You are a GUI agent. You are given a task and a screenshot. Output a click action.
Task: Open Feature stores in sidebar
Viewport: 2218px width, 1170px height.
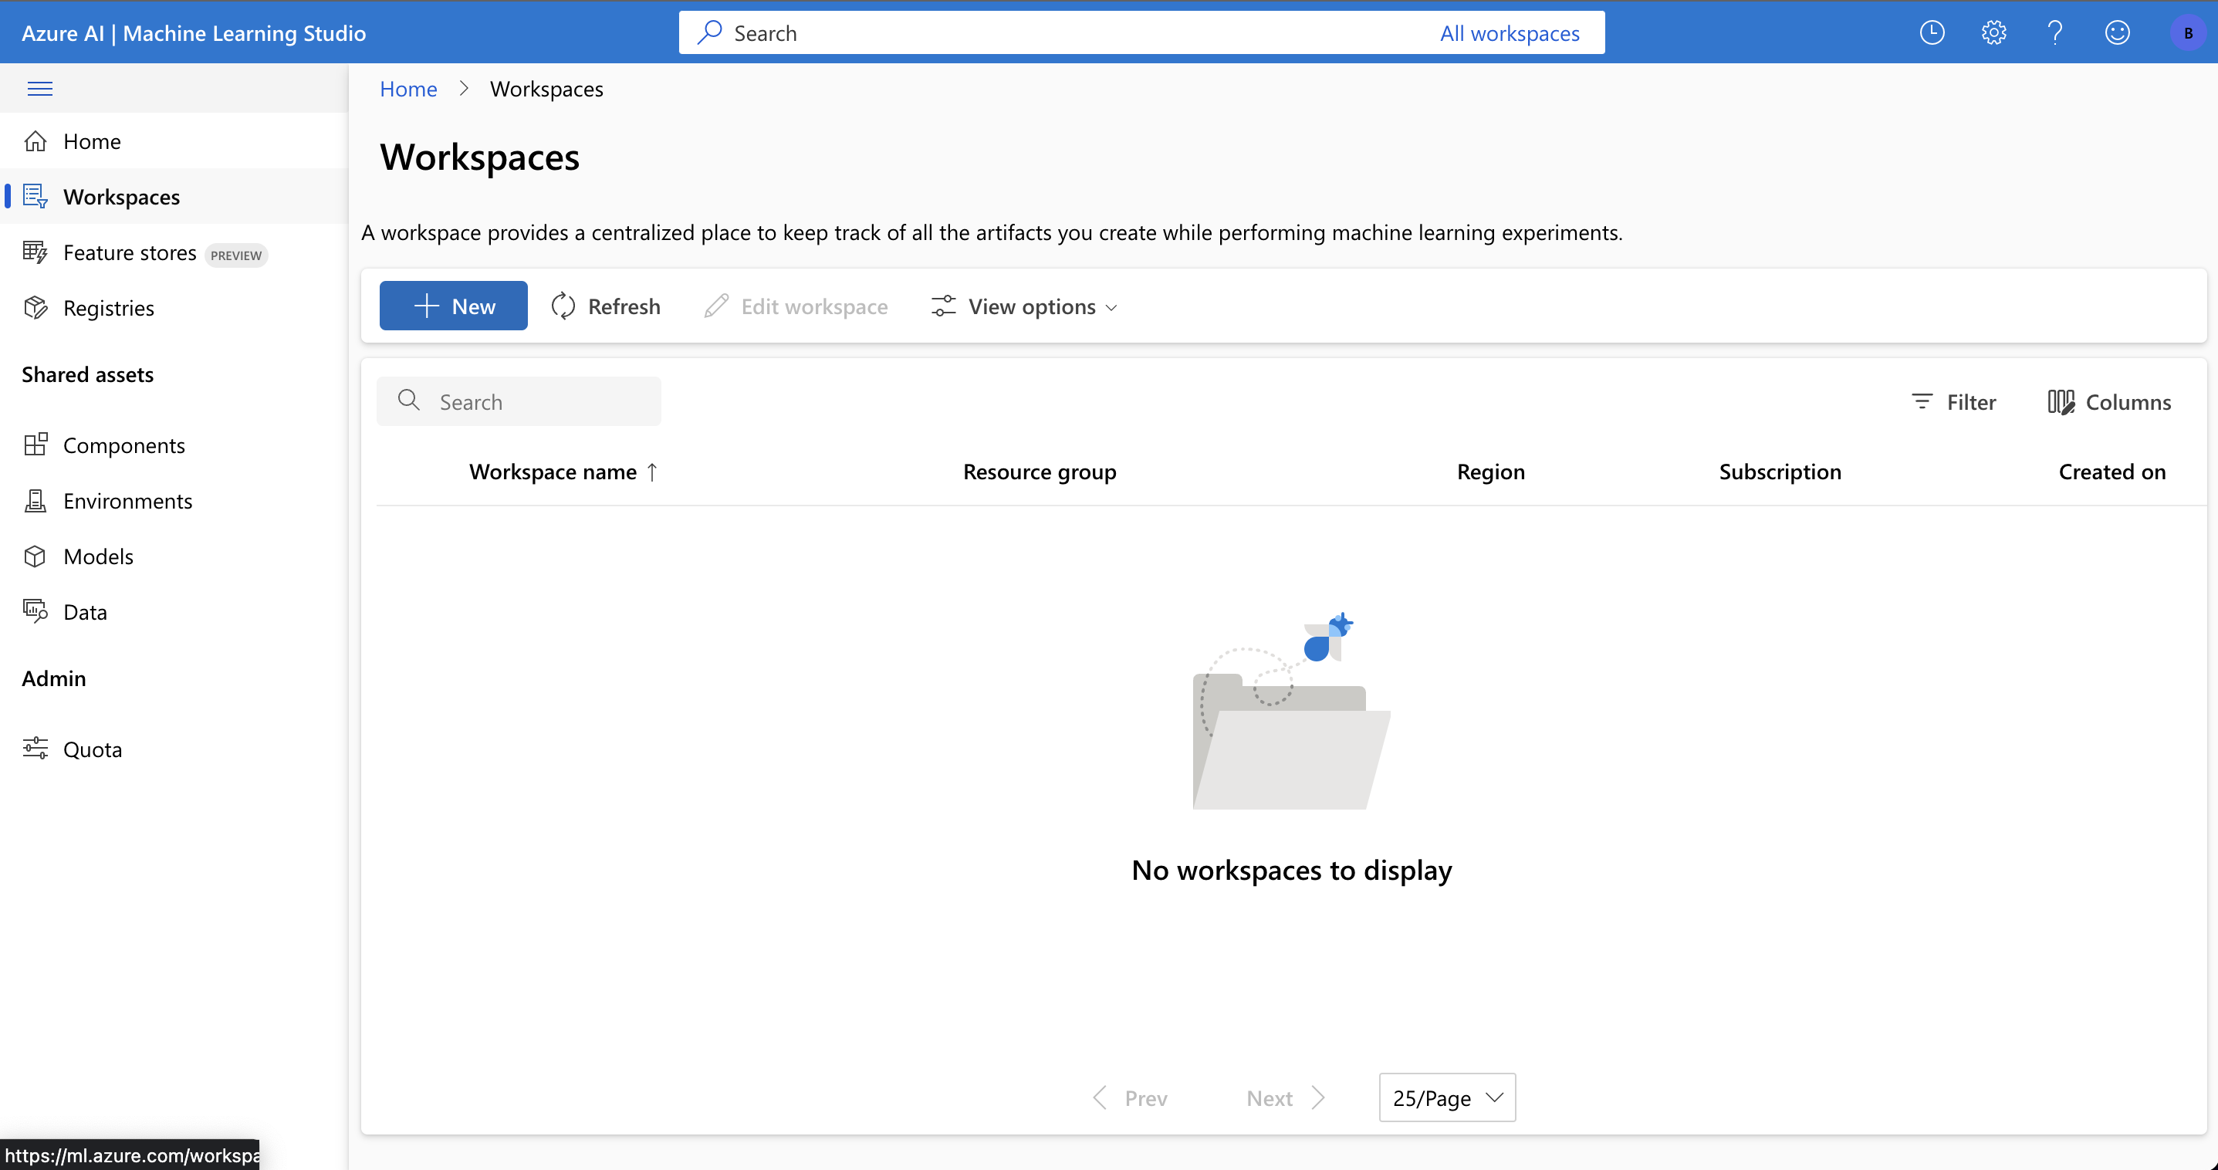click(129, 253)
